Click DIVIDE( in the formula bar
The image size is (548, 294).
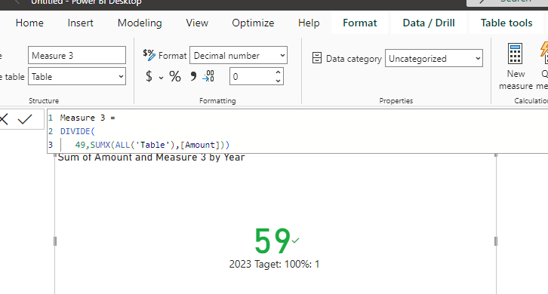(x=78, y=131)
